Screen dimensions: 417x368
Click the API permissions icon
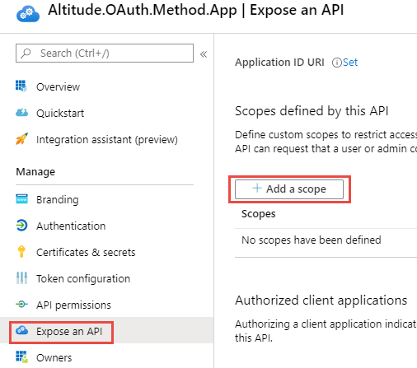click(x=21, y=305)
